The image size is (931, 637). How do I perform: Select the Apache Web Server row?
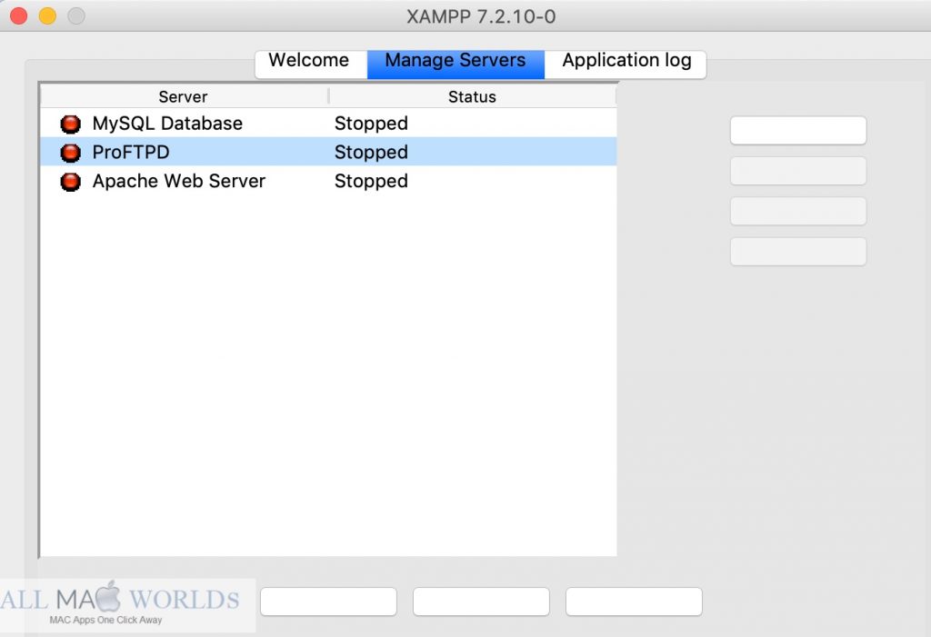(x=328, y=181)
